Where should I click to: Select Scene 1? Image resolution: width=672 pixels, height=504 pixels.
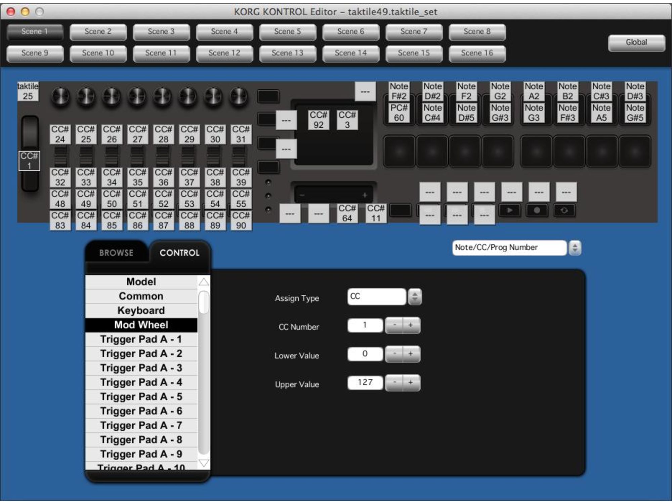[35, 32]
